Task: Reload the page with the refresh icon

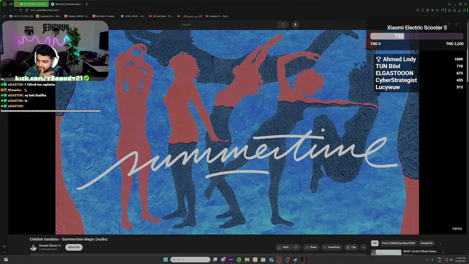Action: (21, 10)
